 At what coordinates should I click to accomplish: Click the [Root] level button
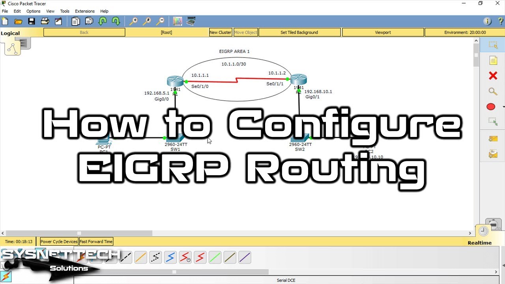point(166,32)
